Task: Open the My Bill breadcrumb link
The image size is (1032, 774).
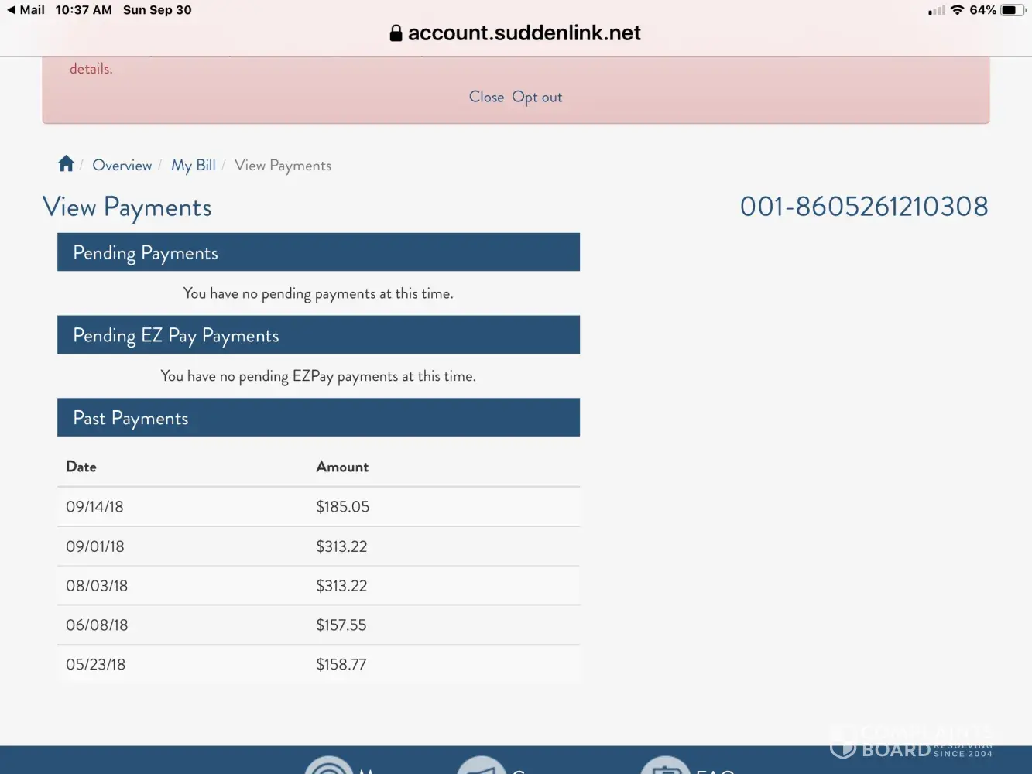Action: [194, 166]
